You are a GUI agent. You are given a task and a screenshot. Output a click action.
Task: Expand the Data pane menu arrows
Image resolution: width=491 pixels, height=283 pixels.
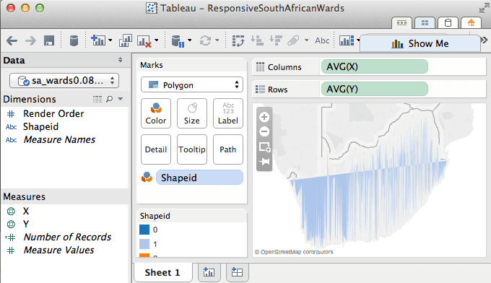[121, 60]
